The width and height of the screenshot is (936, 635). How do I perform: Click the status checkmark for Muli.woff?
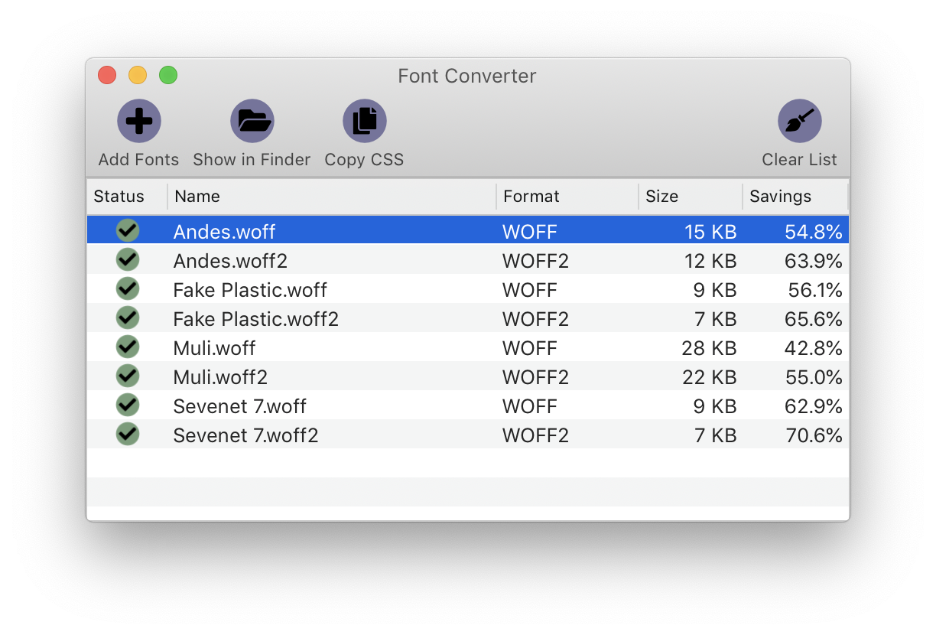click(128, 347)
